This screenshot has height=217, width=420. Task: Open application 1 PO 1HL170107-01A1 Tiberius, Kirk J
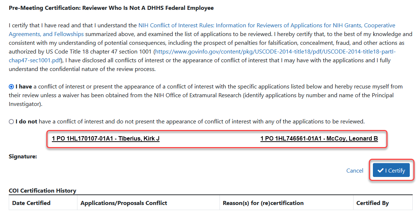[106, 138]
